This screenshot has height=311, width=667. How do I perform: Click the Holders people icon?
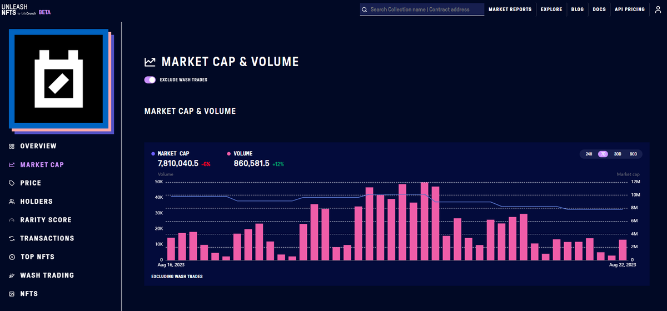12,202
